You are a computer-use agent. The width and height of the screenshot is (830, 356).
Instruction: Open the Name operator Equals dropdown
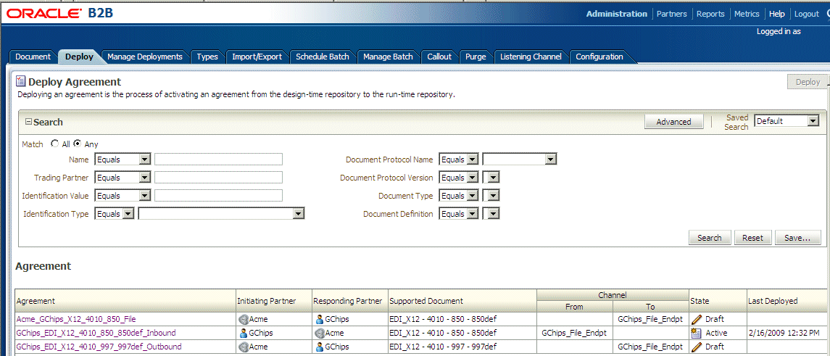[123, 160]
